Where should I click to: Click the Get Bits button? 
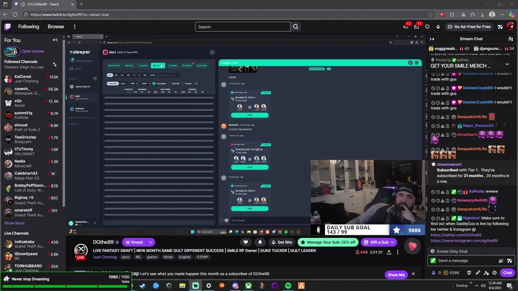(282, 242)
